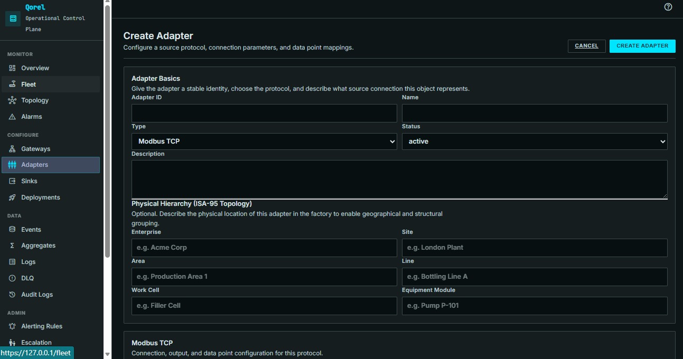The width and height of the screenshot is (683, 359).
Task: Click the Site input field
Action: 535,248
